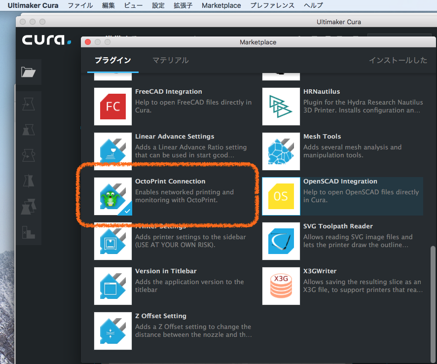437x364 pixels.
Task: Click 'Adds a Z Offset setting' description
Action: tap(193, 330)
